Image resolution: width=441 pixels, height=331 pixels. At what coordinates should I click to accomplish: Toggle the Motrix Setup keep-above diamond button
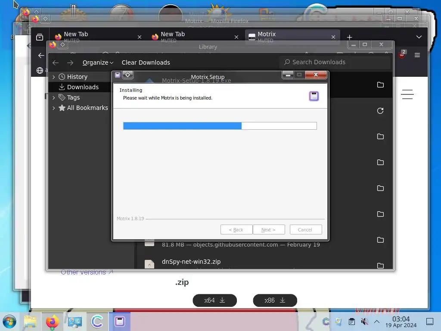coord(127,75)
